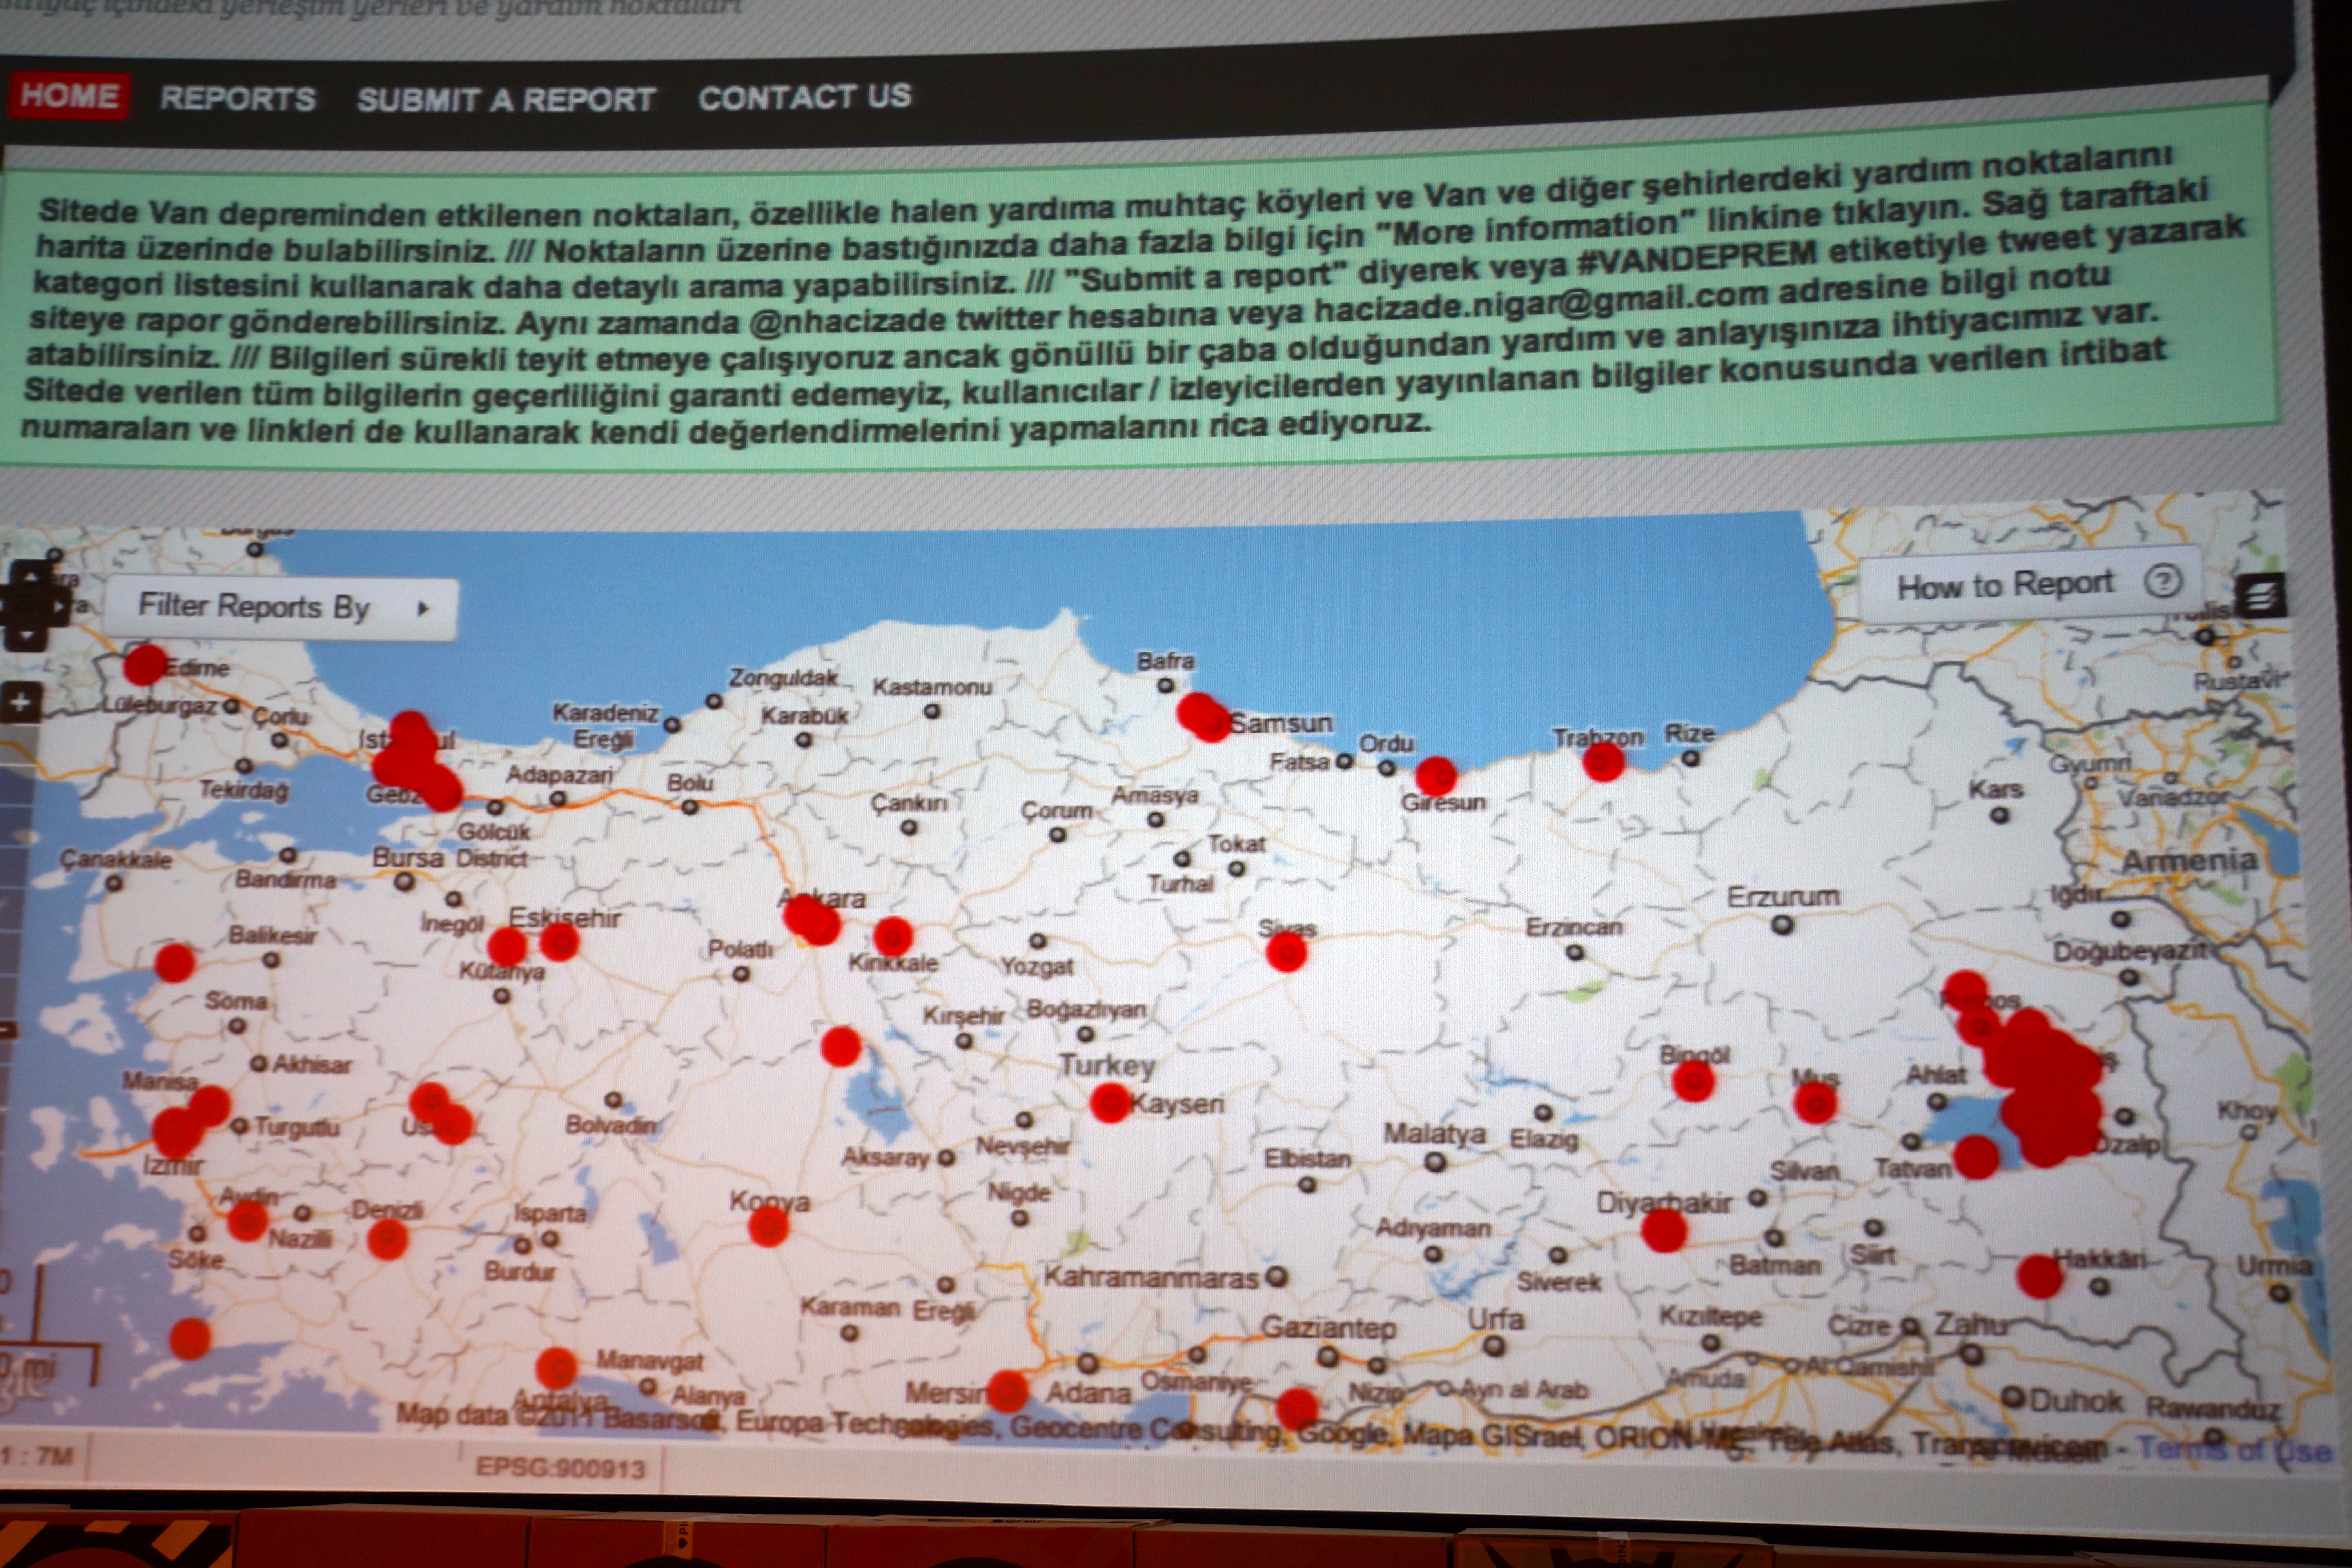Select the red report marker at Bingöl

tap(1693, 1081)
